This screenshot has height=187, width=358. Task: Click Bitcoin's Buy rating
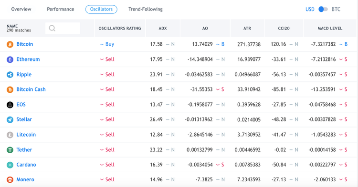point(107,44)
